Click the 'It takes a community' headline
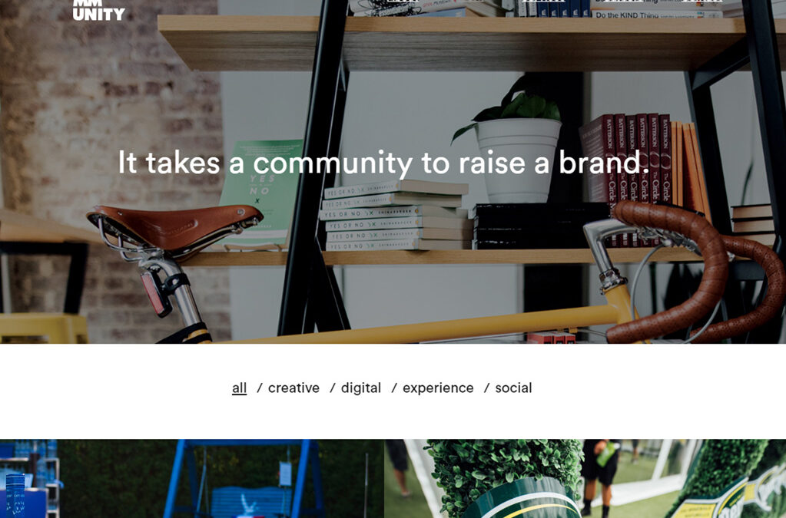 point(383,163)
